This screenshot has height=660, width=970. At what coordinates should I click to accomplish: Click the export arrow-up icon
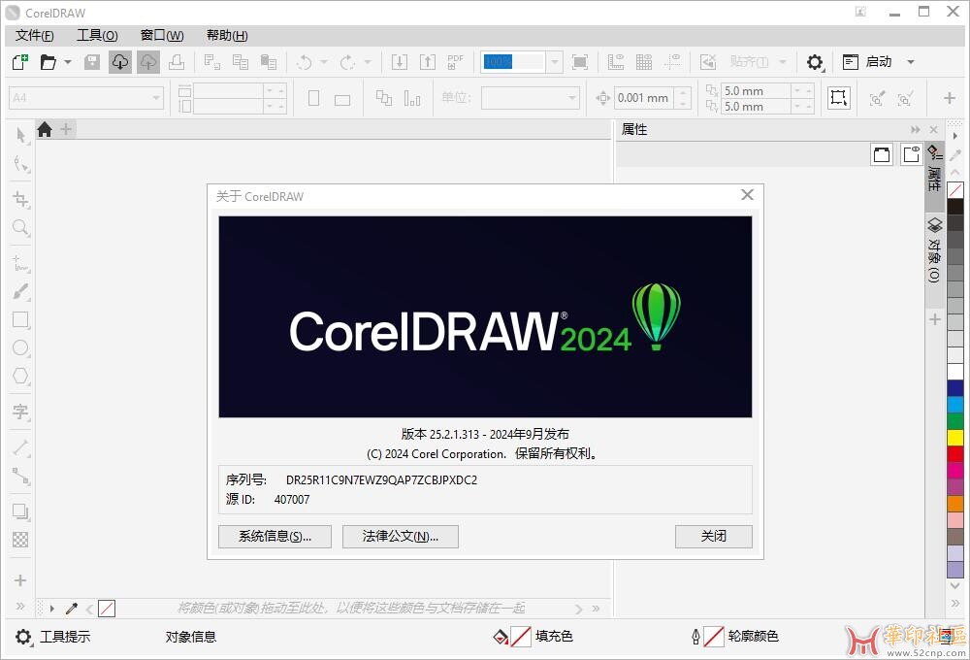[x=428, y=62]
